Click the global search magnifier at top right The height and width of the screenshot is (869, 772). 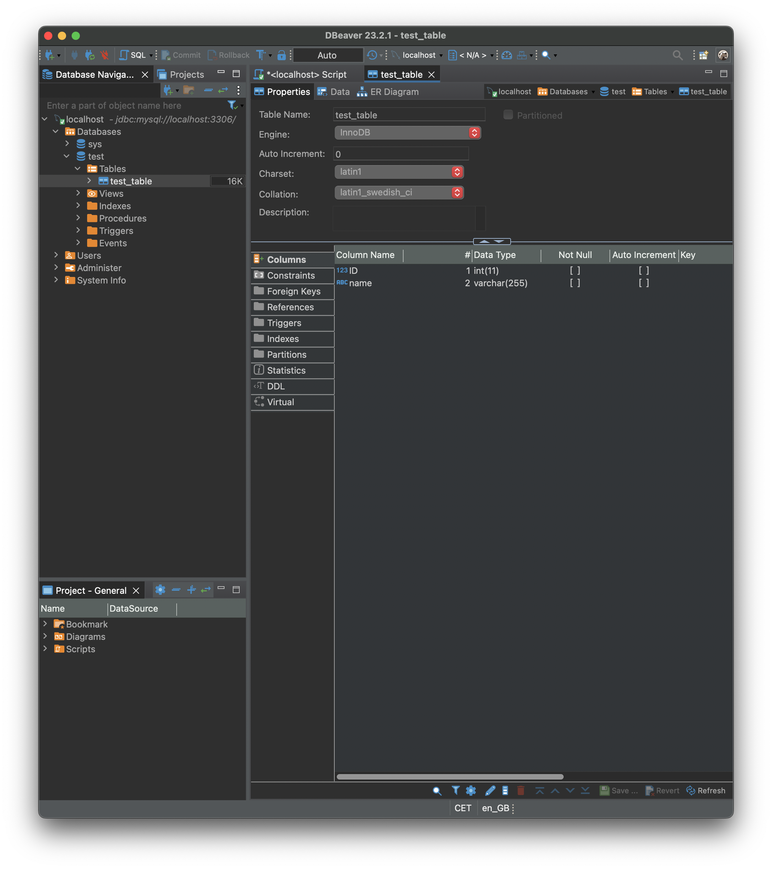pos(678,55)
